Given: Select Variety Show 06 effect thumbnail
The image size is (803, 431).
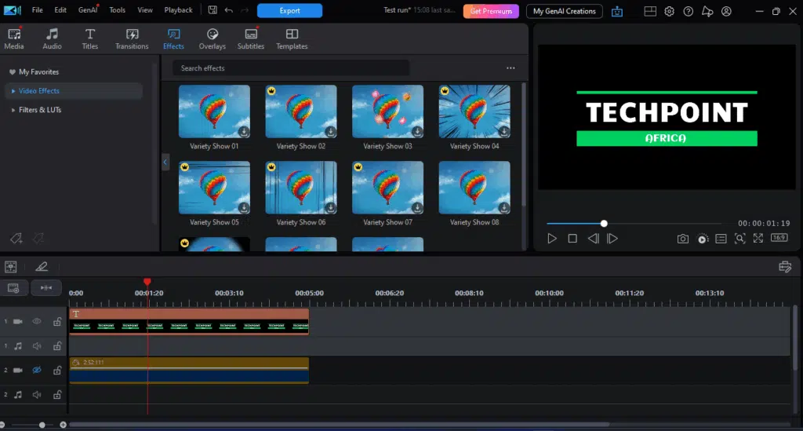Looking at the screenshot, I should click(301, 188).
